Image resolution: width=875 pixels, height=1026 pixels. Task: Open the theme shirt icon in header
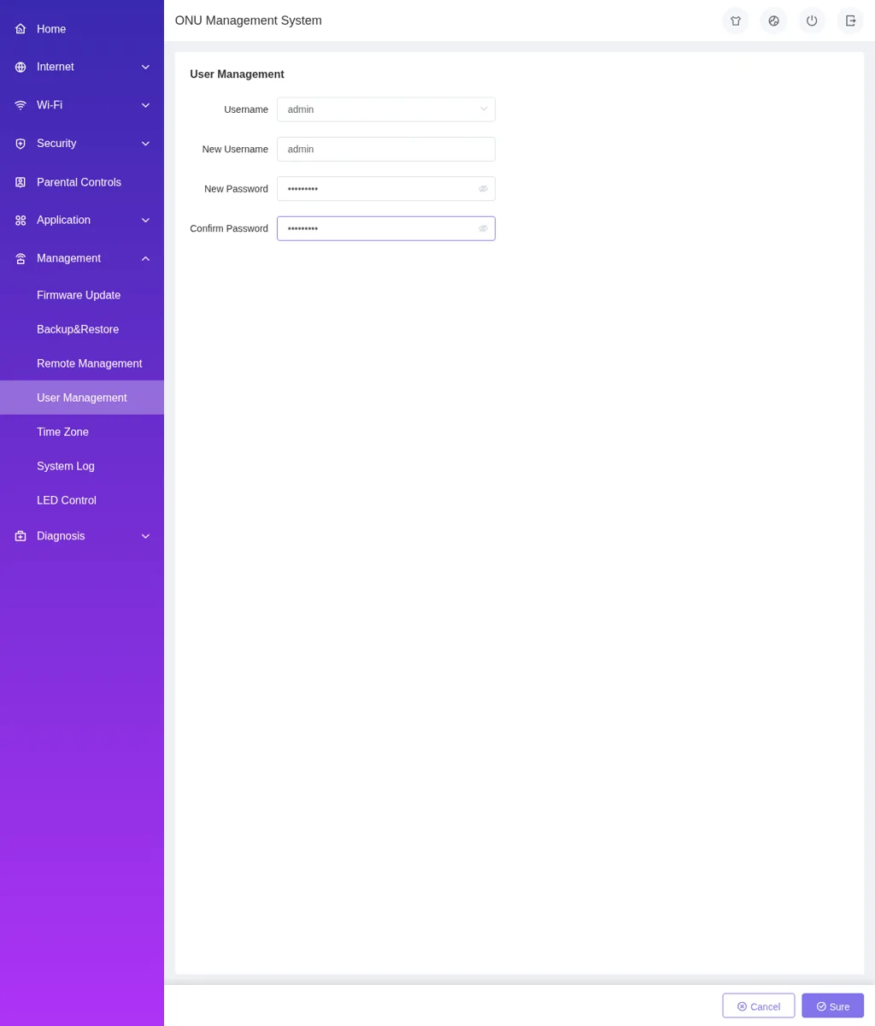click(x=736, y=21)
